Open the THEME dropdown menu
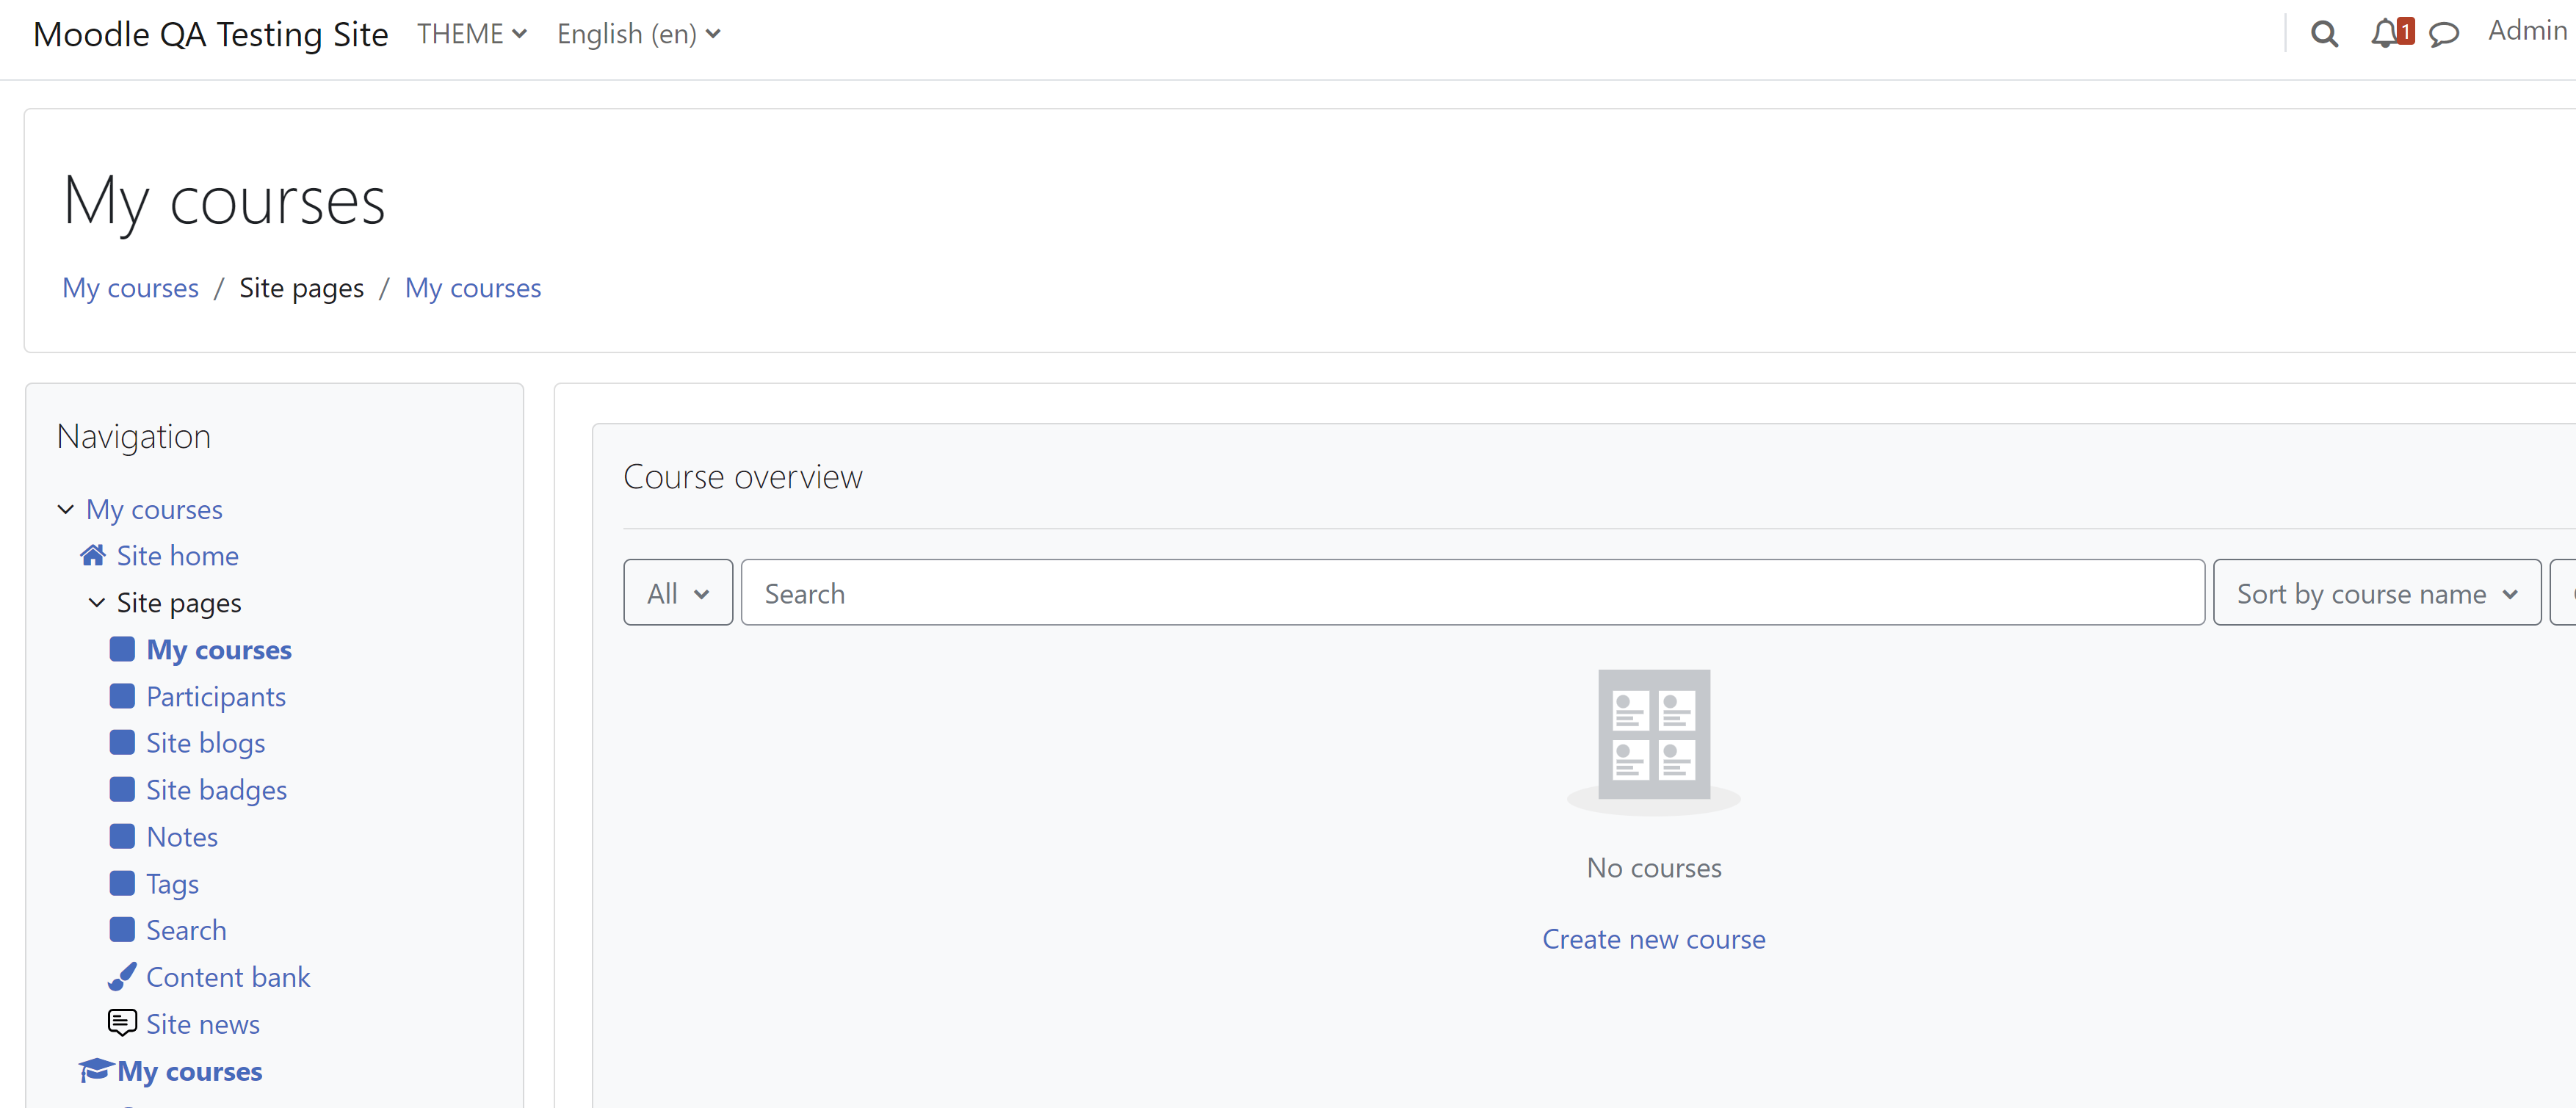This screenshot has width=2576, height=1108. [x=471, y=34]
